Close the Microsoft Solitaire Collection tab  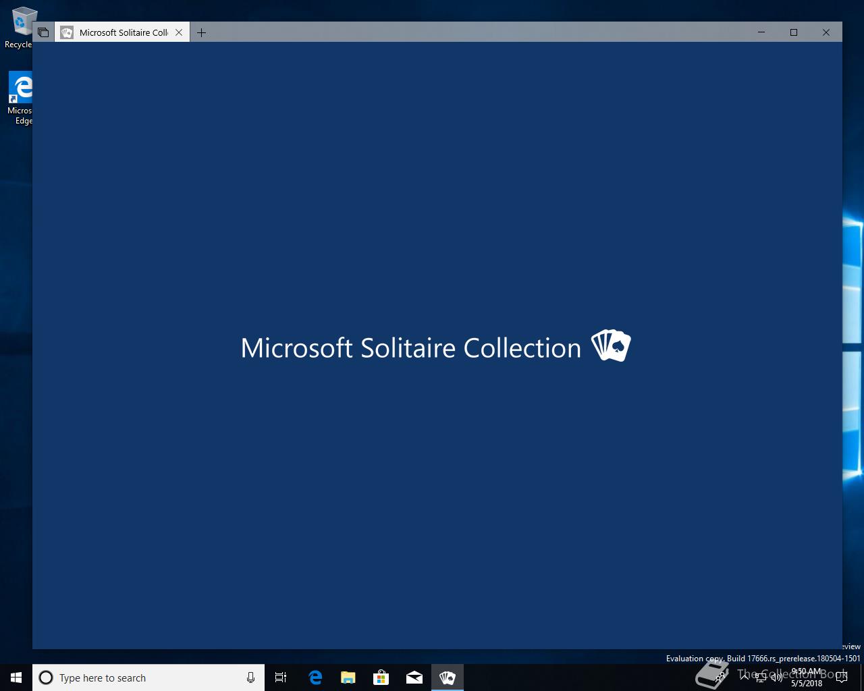[179, 32]
